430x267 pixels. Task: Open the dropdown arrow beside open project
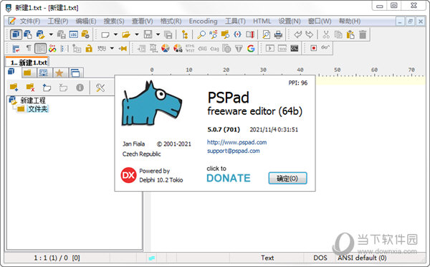pyautogui.click(x=51, y=34)
